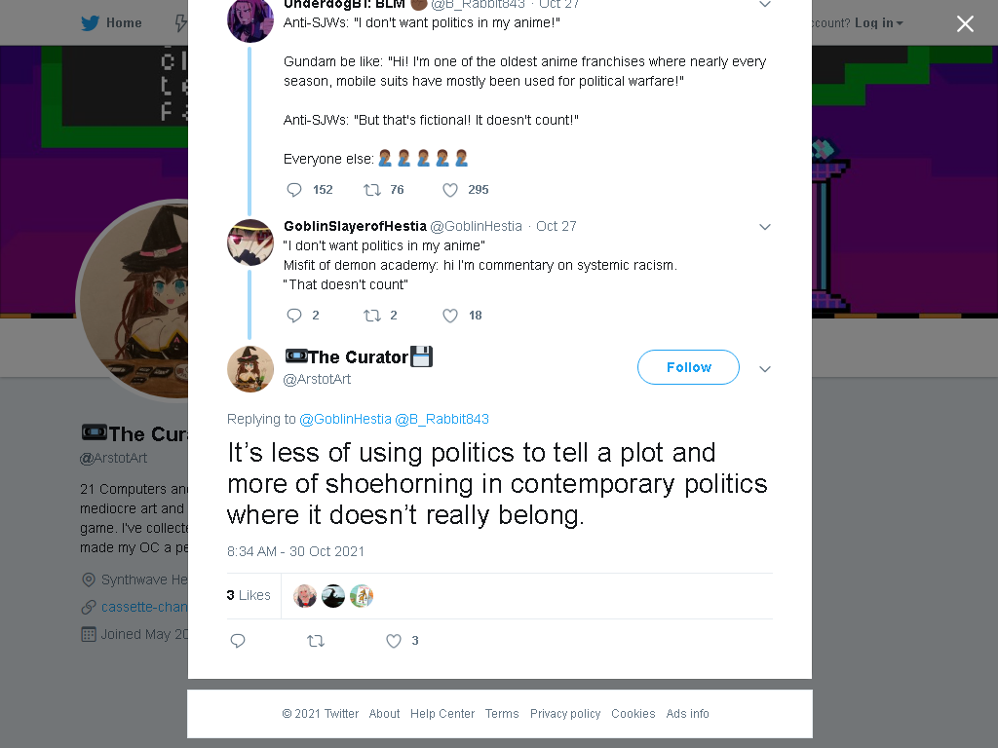
Task: Go to the Home tab with Twitter bird
Action: (x=111, y=23)
